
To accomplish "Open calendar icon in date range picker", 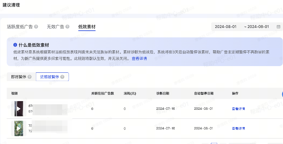I will coord(278,27).
